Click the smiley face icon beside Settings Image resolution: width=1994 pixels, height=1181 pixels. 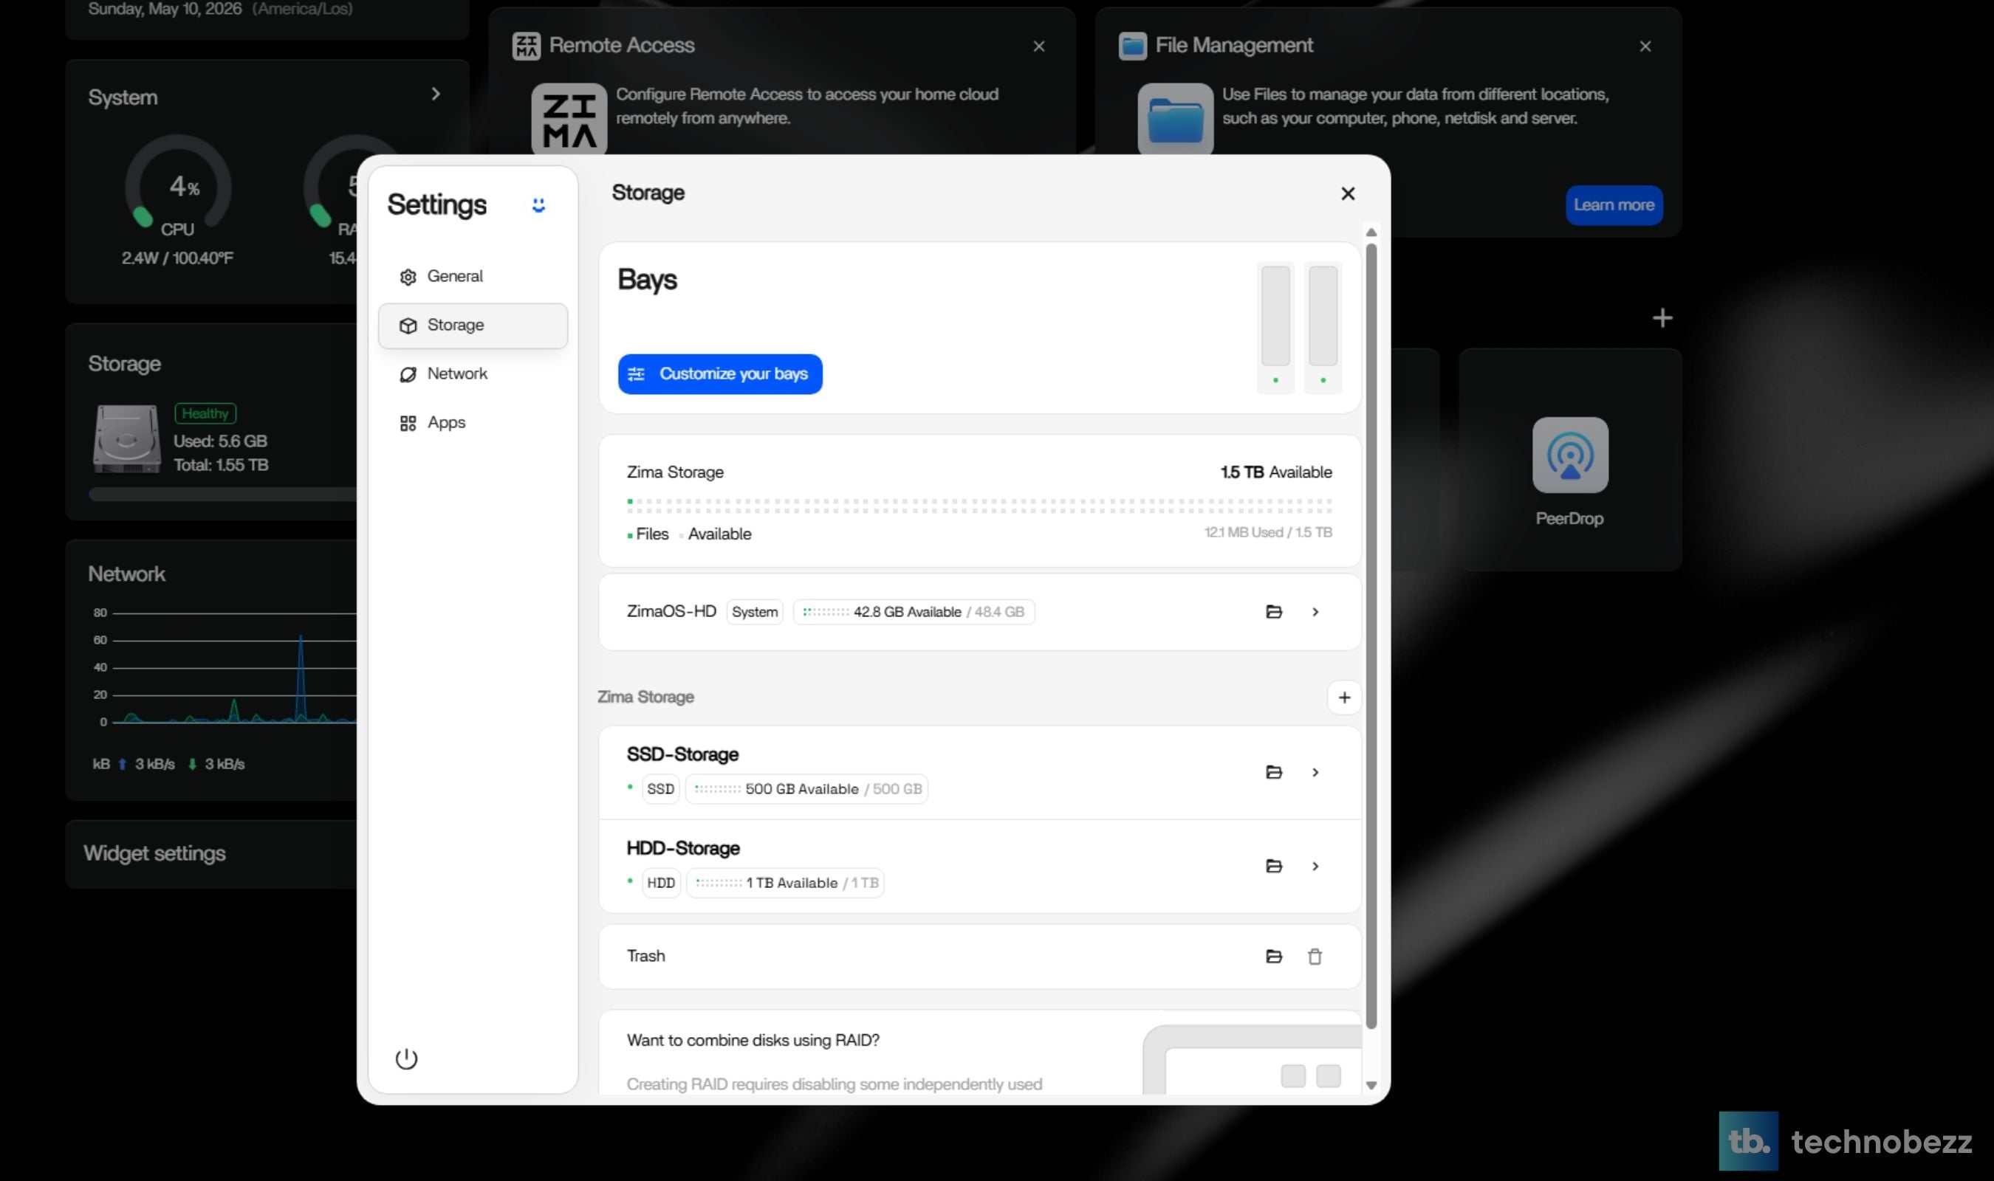tap(538, 205)
